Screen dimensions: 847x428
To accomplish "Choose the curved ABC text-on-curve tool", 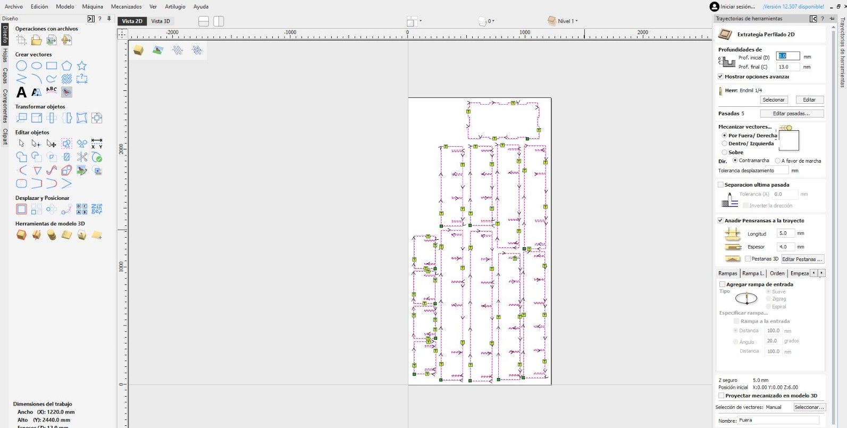I will 52,91.
